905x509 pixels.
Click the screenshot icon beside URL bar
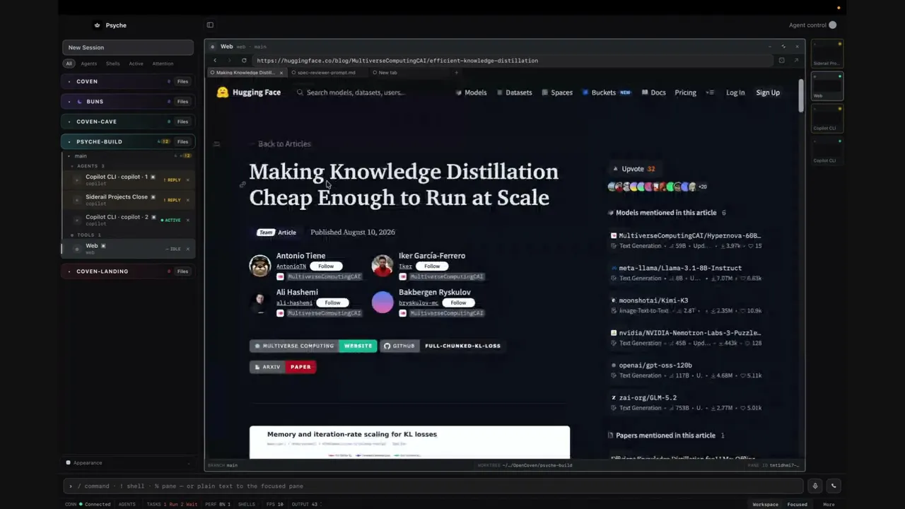tap(781, 61)
